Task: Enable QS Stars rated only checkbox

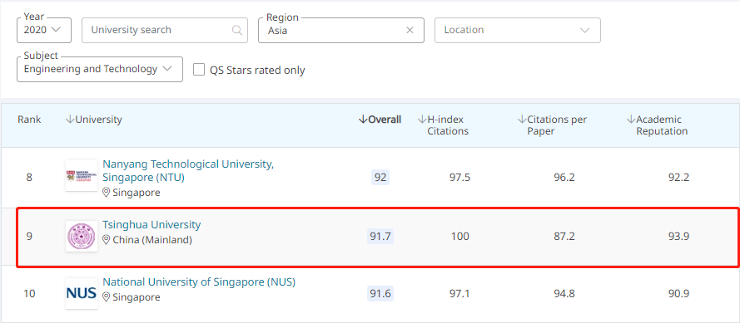Action: point(199,70)
